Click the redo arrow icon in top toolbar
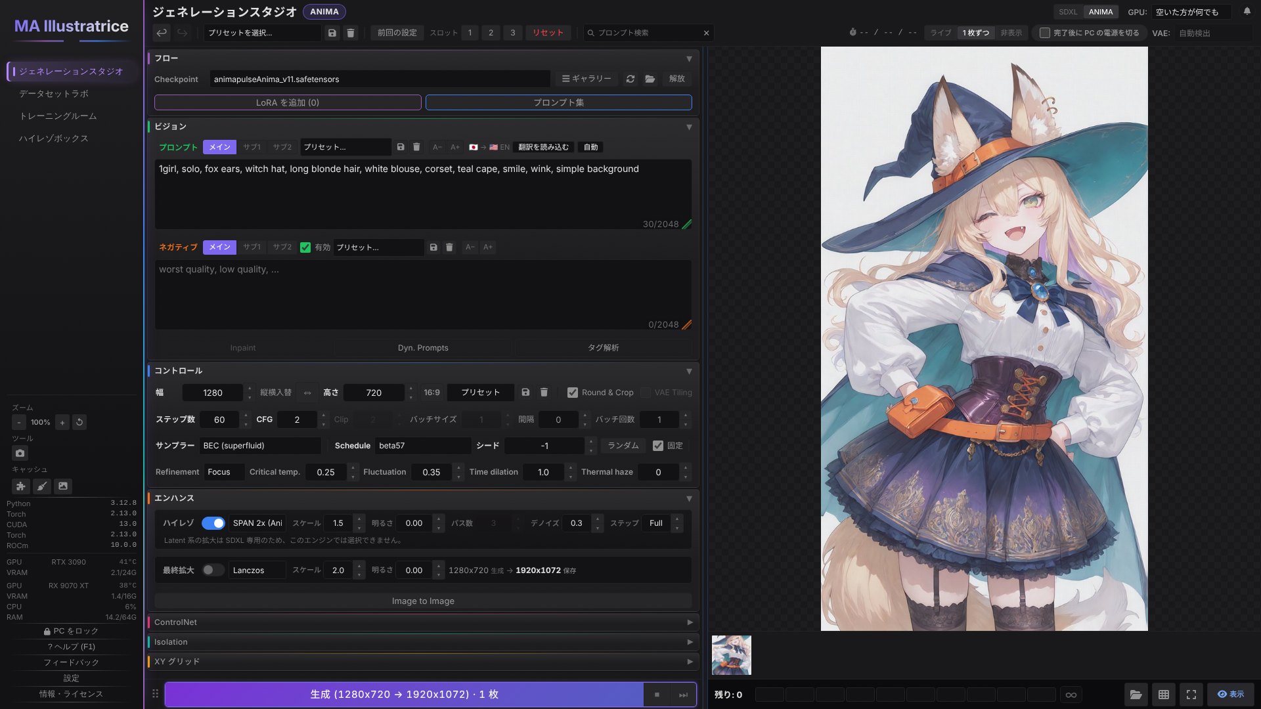 pyautogui.click(x=183, y=33)
